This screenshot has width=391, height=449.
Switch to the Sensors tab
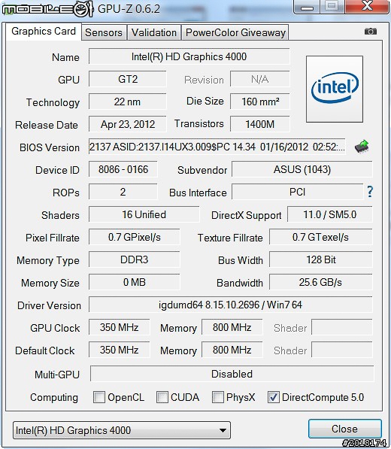(104, 32)
